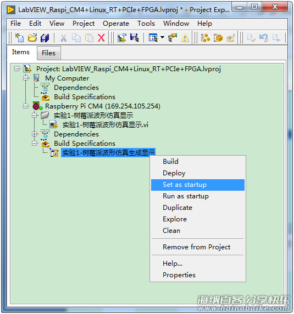
Task: Expand Raspberry Pi Dependencies node
Action: pos(35,134)
